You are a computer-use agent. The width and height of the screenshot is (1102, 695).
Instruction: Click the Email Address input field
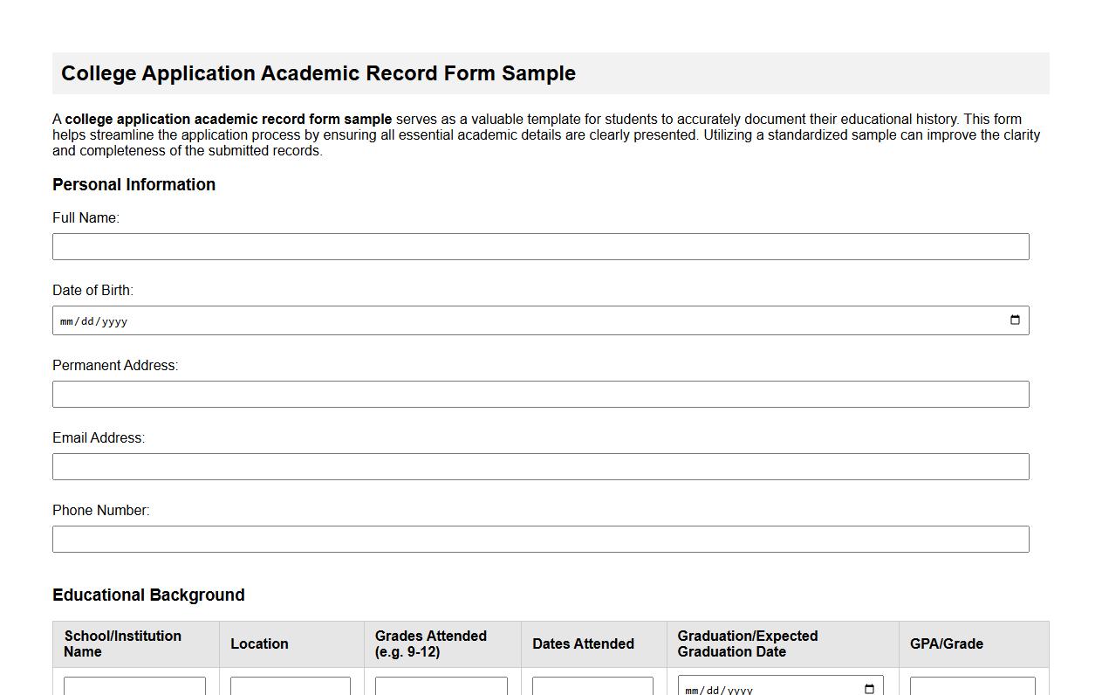[541, 466]
